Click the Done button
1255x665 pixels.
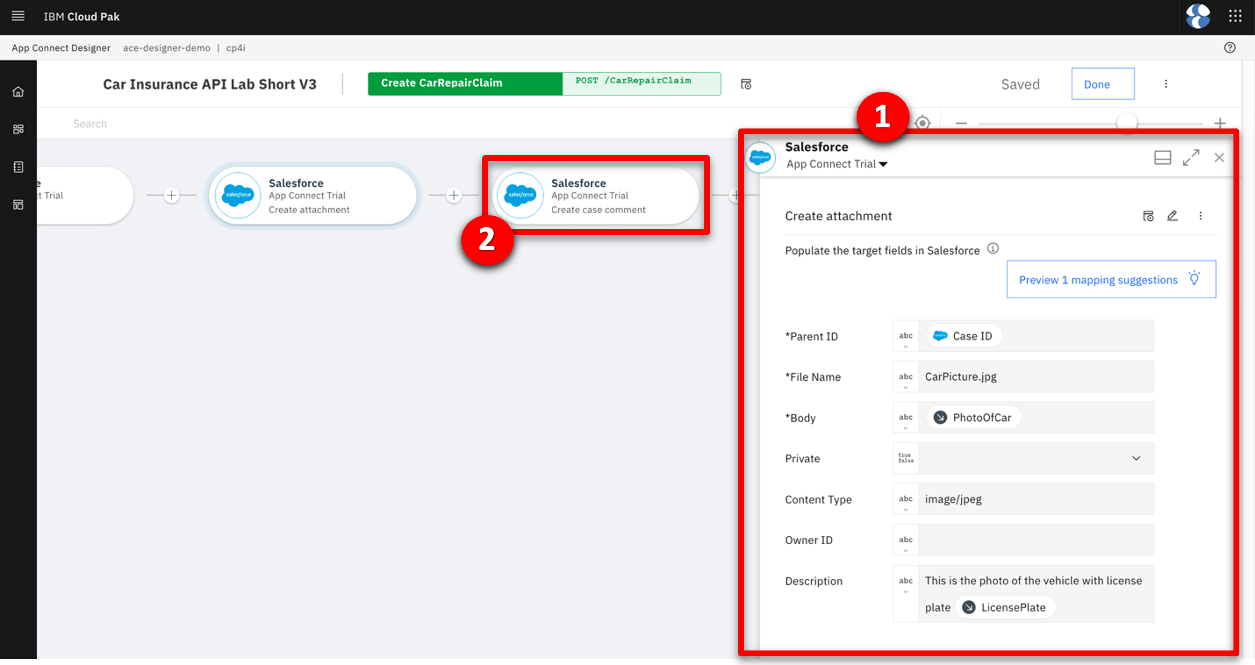pyautogui.click(x=1102, y=84)
